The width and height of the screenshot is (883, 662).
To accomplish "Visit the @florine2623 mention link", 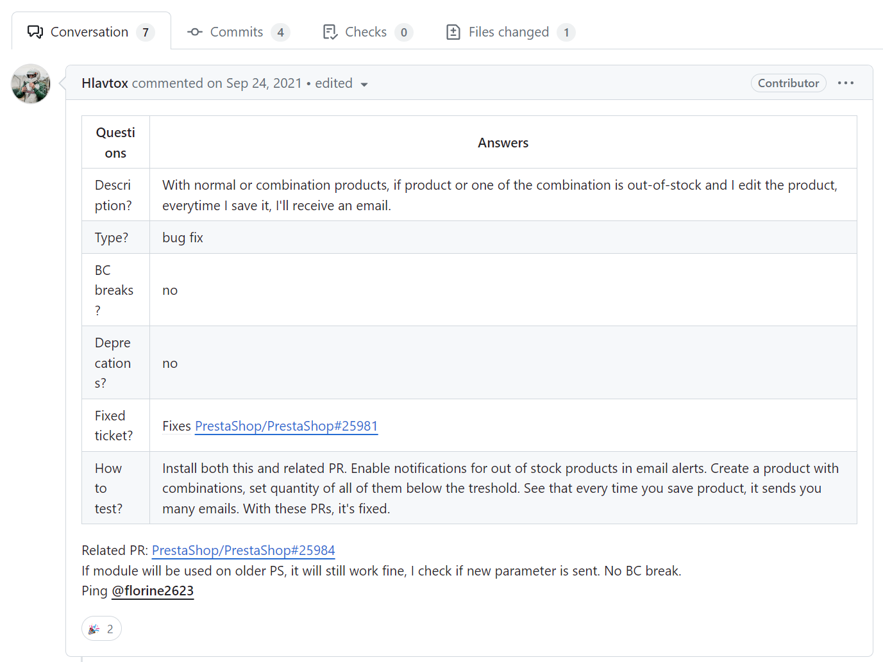I will pos(153,591).
